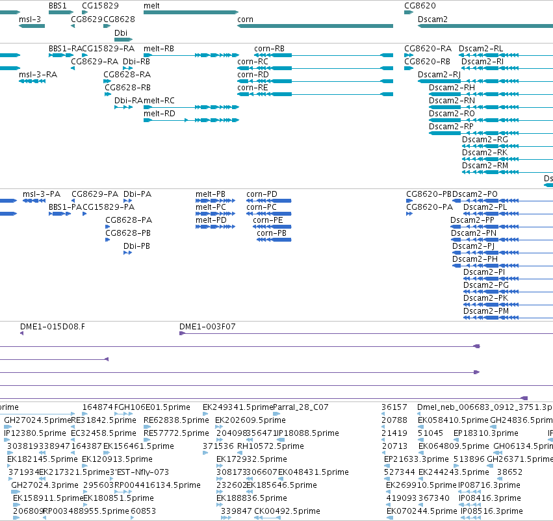Image resolution: width=553 pixels, height=521 pixels.
Task: Click the CG15829 gene label
Action: point(100,6)
